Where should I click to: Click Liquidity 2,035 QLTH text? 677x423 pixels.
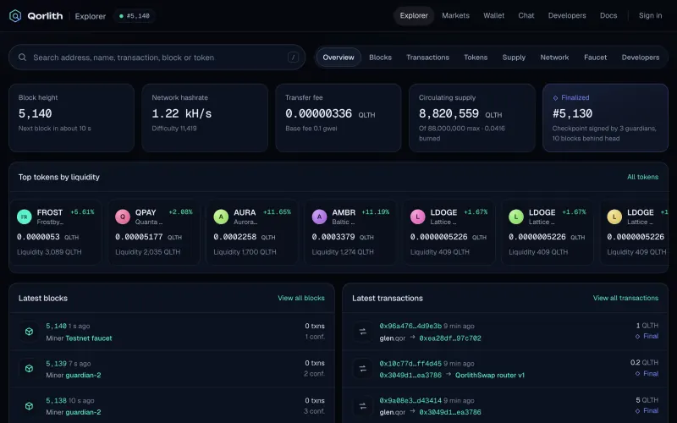147,252
